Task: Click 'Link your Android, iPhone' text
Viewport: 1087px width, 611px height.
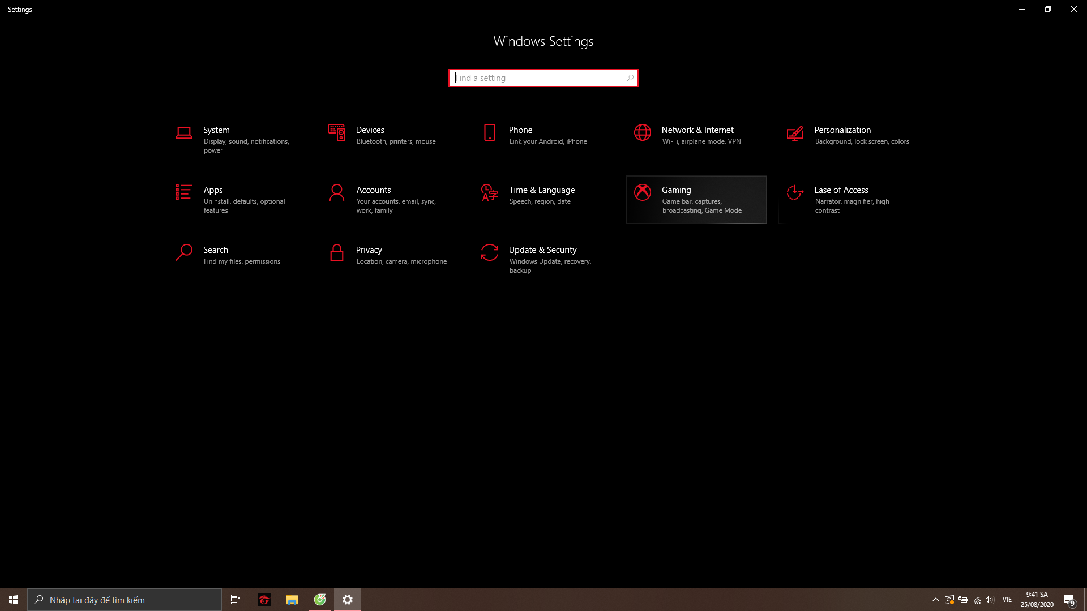Action: pos(548,141)
